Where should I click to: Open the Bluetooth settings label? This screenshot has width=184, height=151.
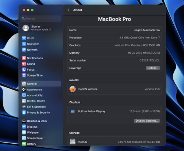click(33, 44)
